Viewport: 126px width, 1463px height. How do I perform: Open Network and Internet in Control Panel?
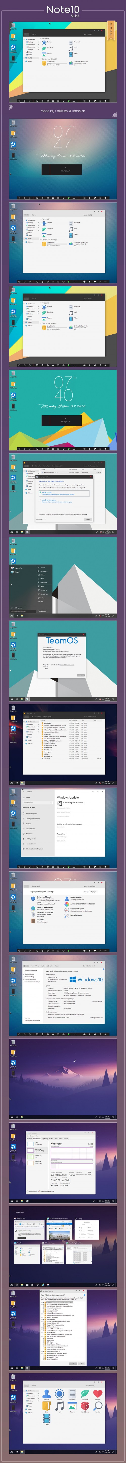click(45, 907)
